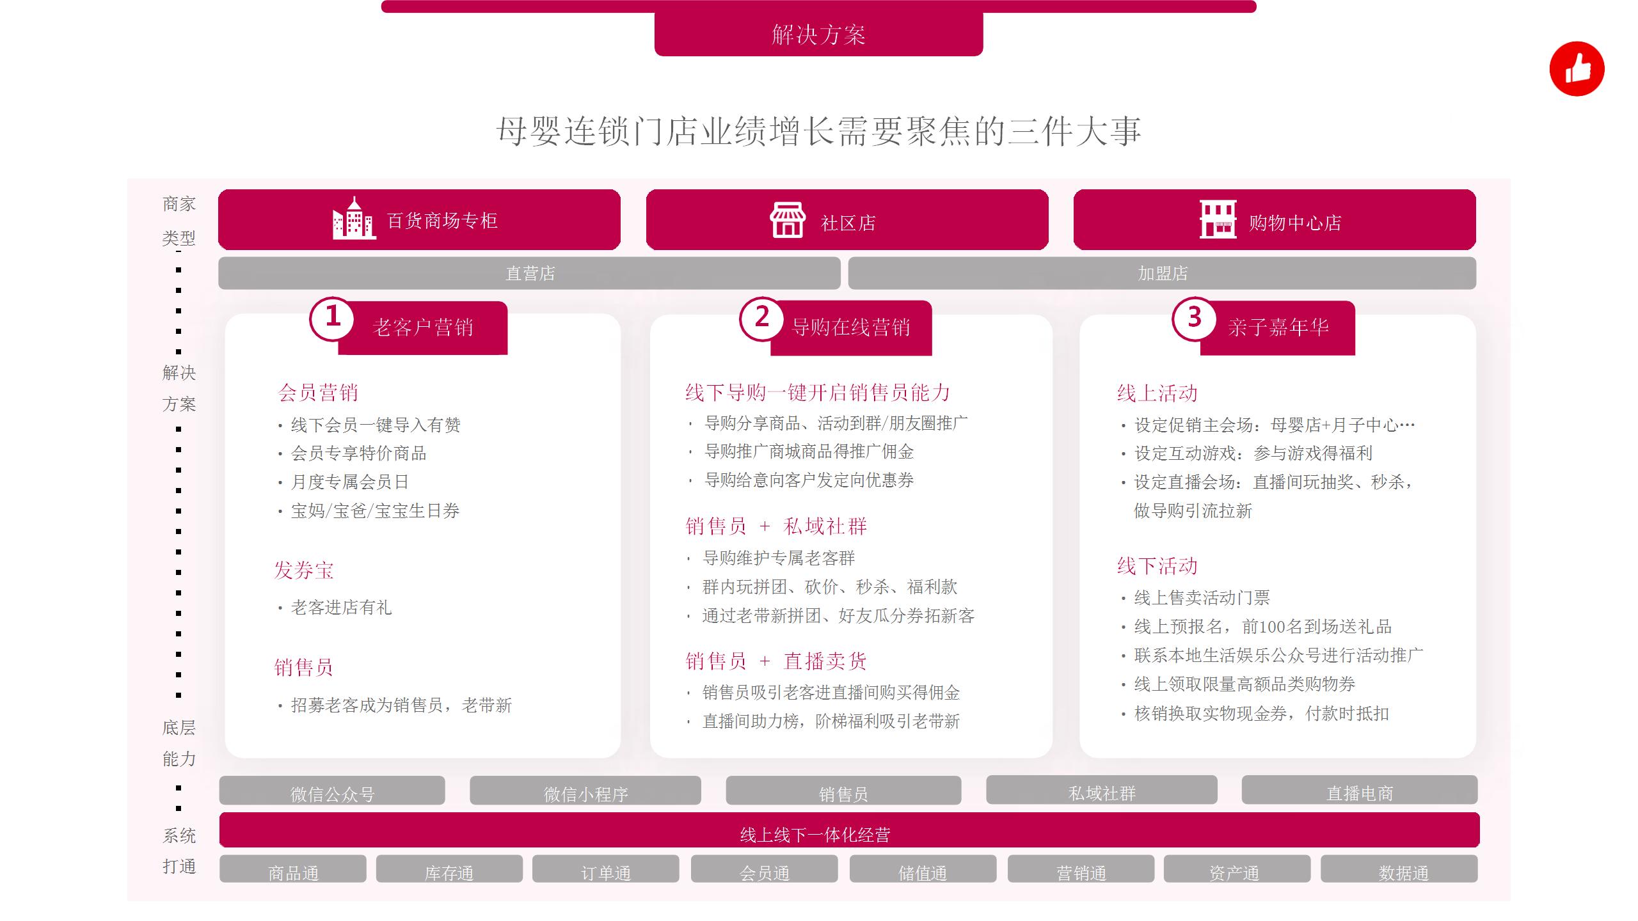The height and width of the screenshot is (921, 1638).
Task: Select the 解决方案 top tab
Action: coord(818,35)
